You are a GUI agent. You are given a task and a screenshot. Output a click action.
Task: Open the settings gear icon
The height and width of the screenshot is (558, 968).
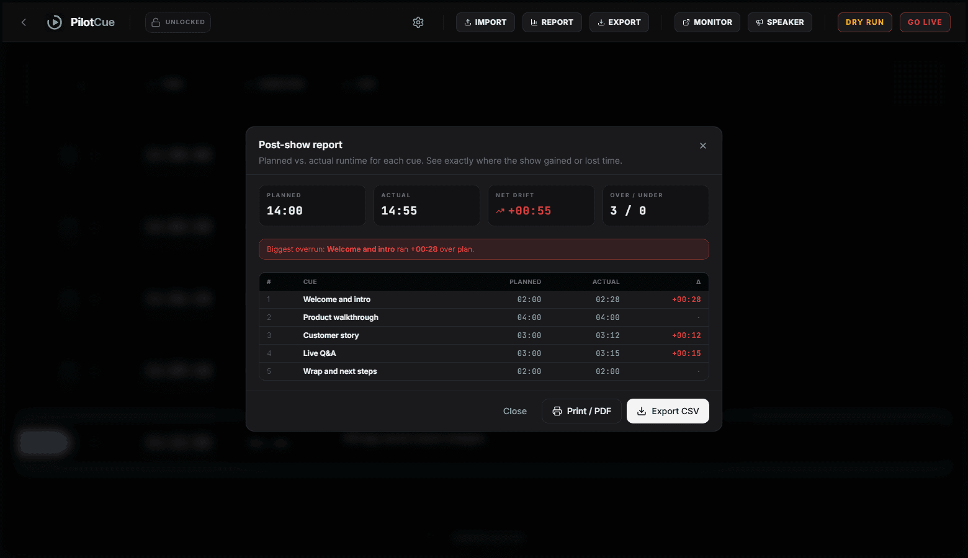(x=418, y=22)
